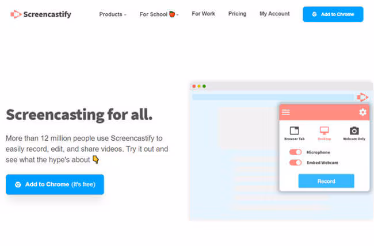Click the green dot in mock browser window
Viewport: 374px width, 246px height.
pos(204,86)
